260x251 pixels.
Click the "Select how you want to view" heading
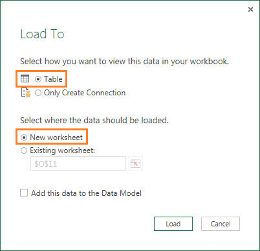[x=124, y=62]
